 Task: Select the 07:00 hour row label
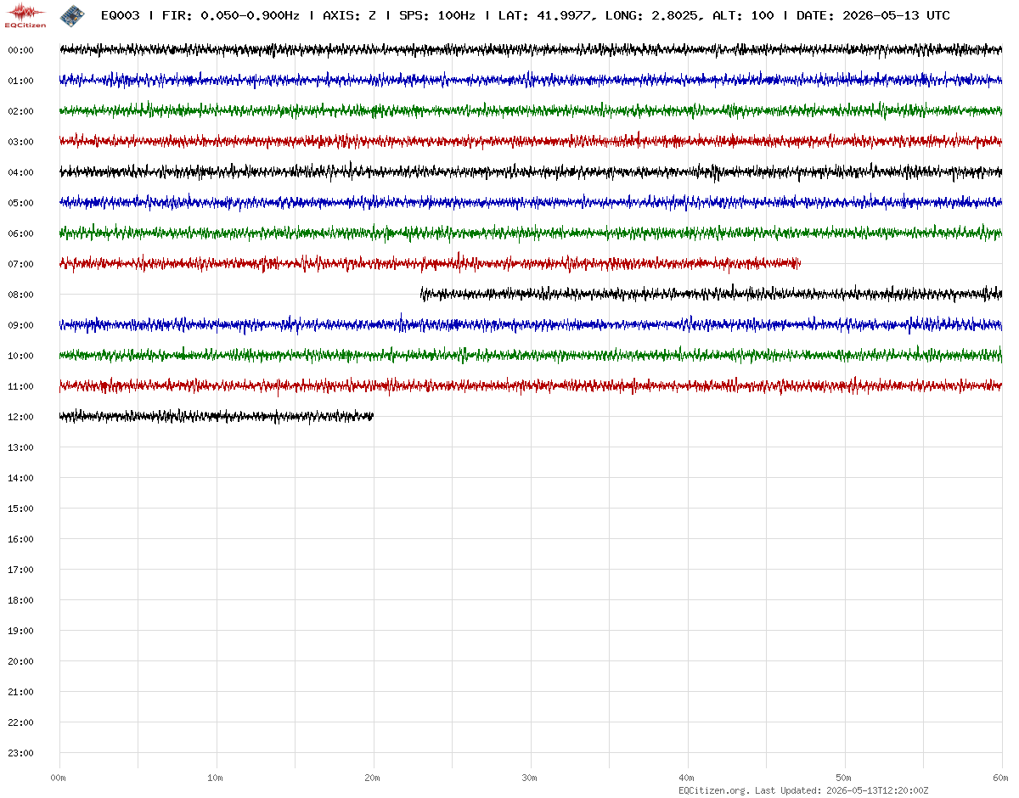tap(20, 264)
